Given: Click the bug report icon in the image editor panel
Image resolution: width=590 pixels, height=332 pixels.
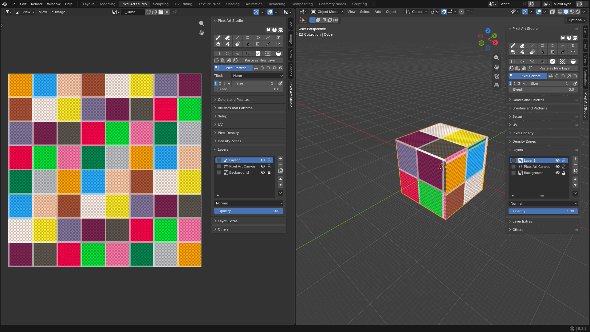Looking at the screenshot, I should point(281,30).
